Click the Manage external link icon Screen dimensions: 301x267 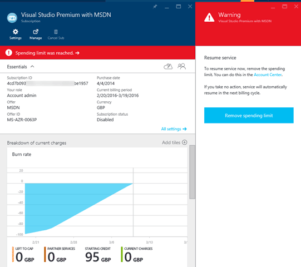pyautogui.click(x=36, y=32)
